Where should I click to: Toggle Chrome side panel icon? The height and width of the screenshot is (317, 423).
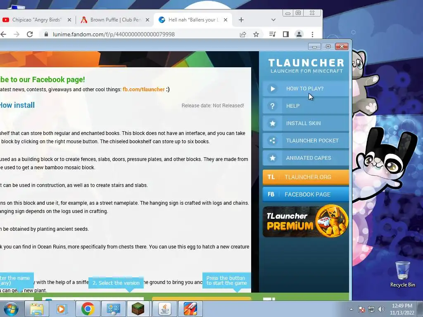click(x=286, y=34)
